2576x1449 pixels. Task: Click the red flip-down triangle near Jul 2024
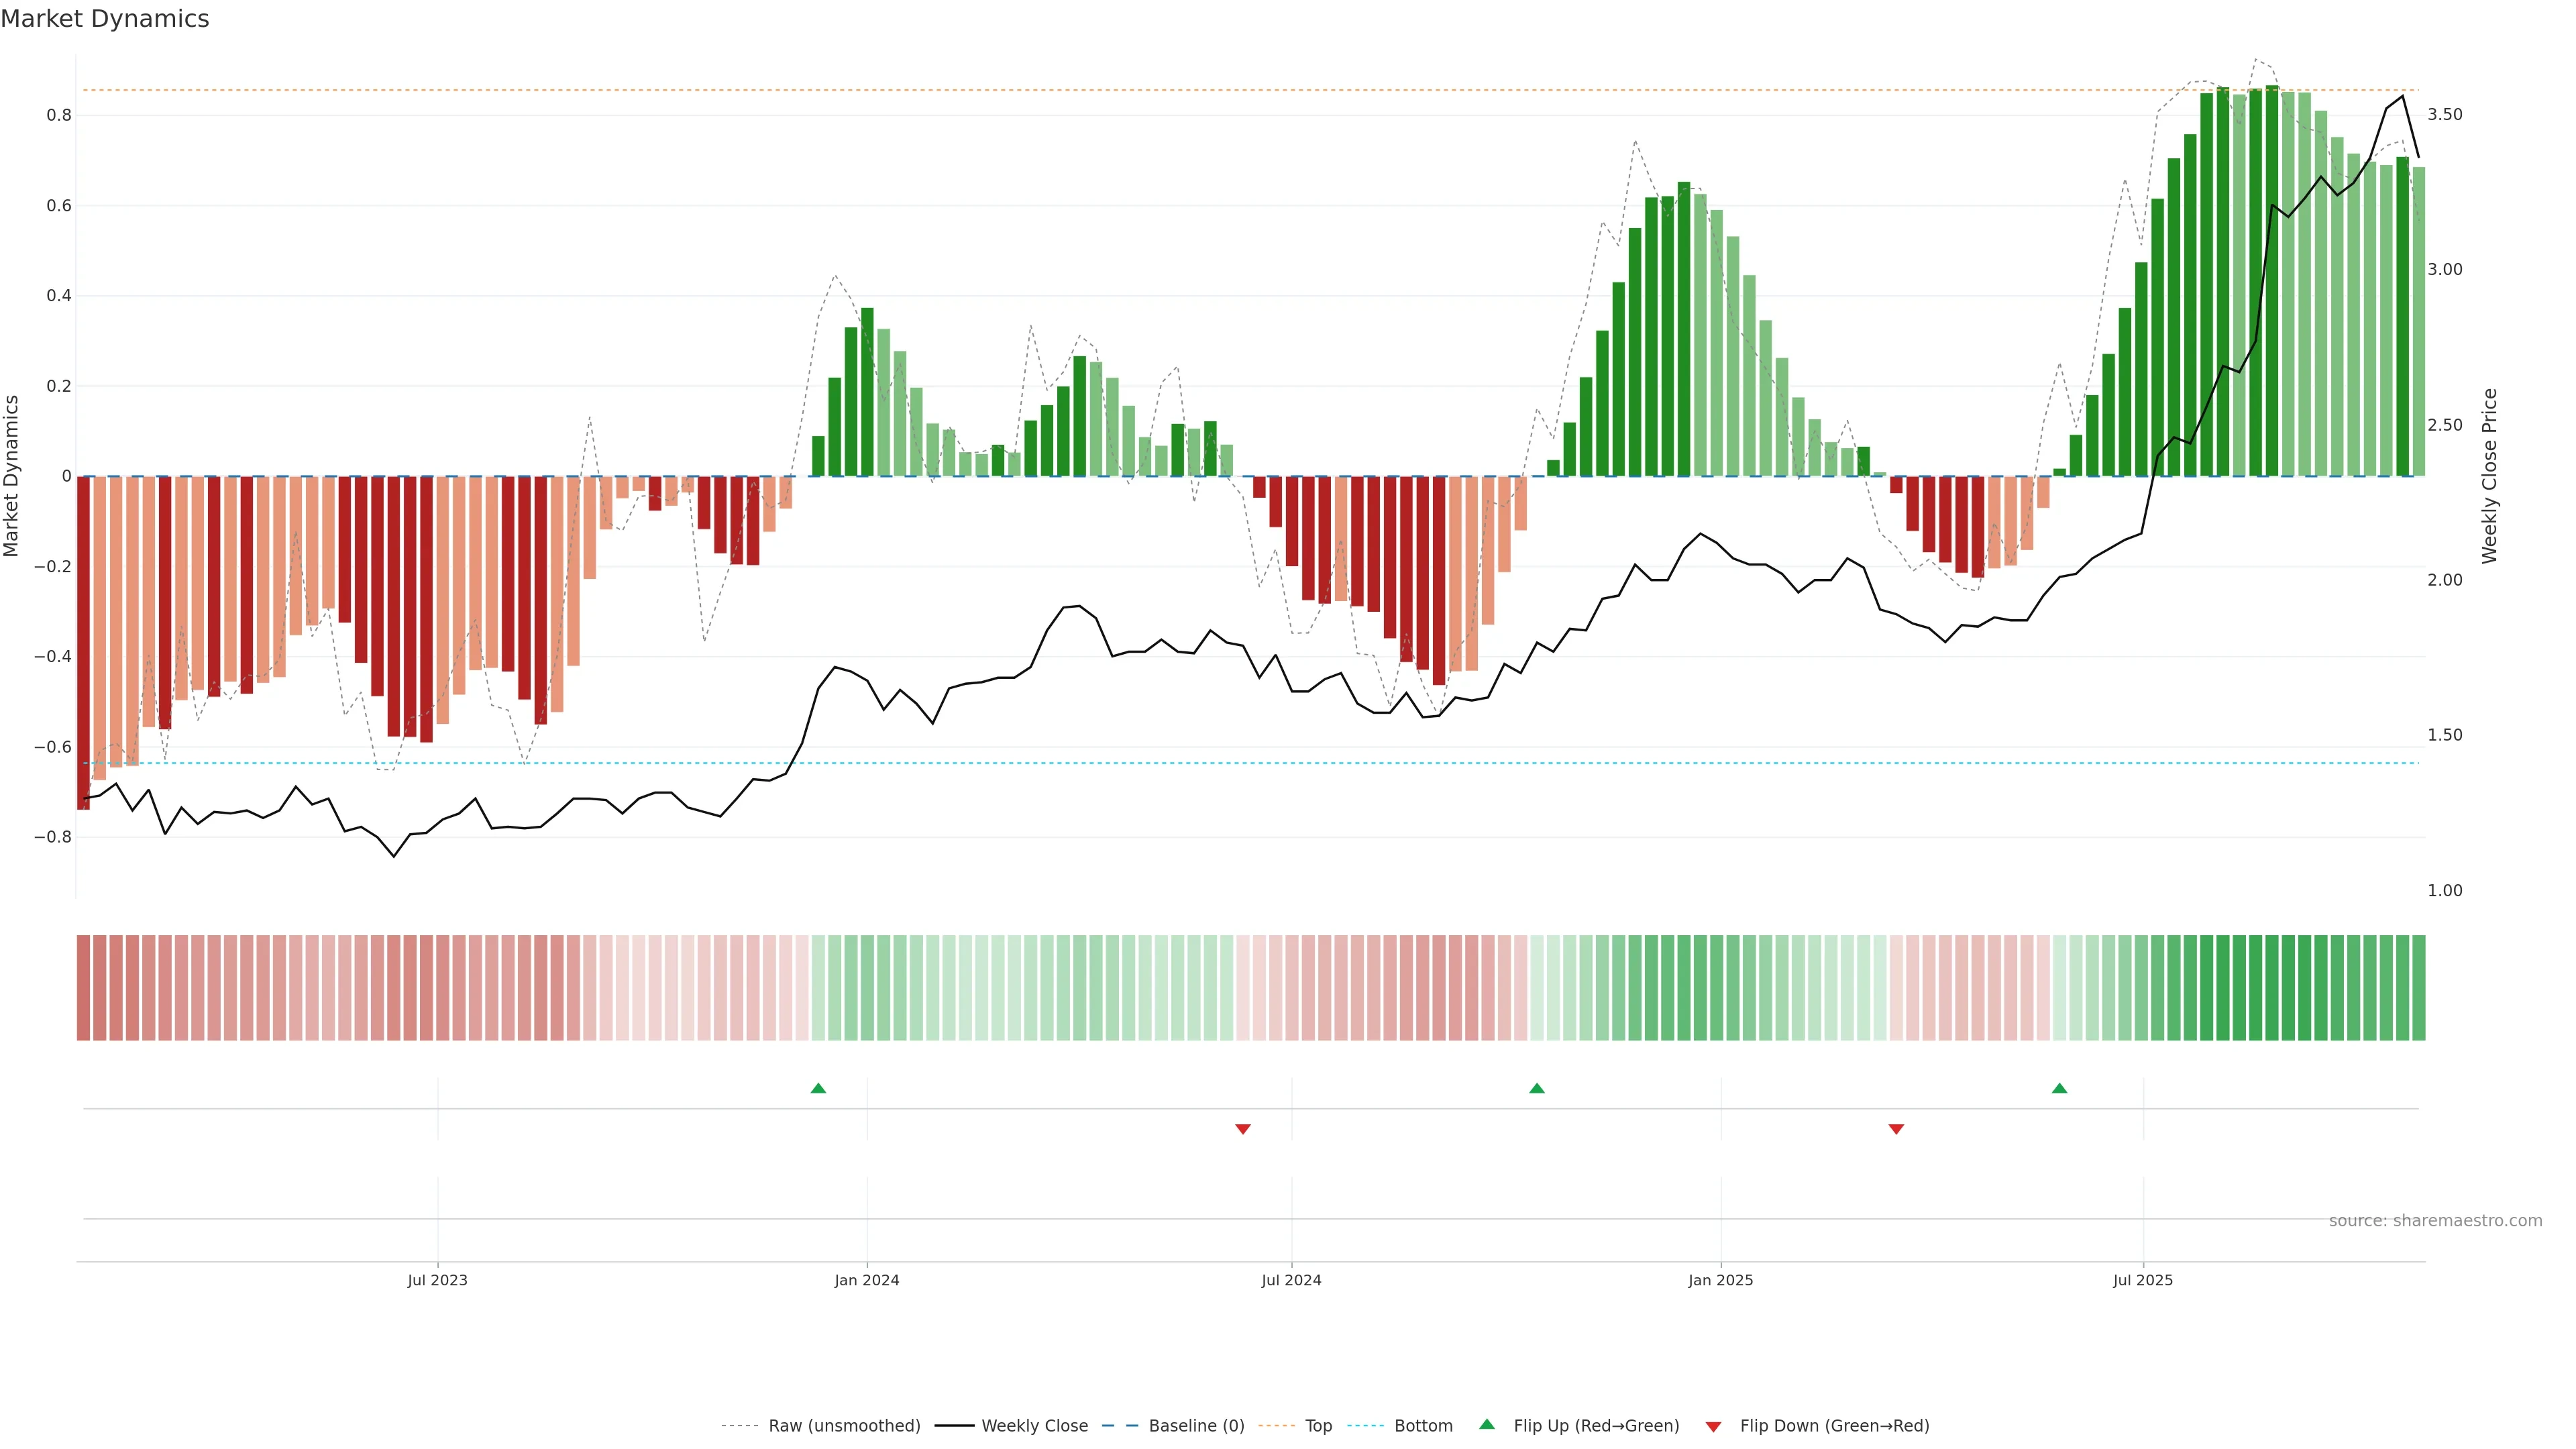pyautogui.click(x=1243, y=1129)
